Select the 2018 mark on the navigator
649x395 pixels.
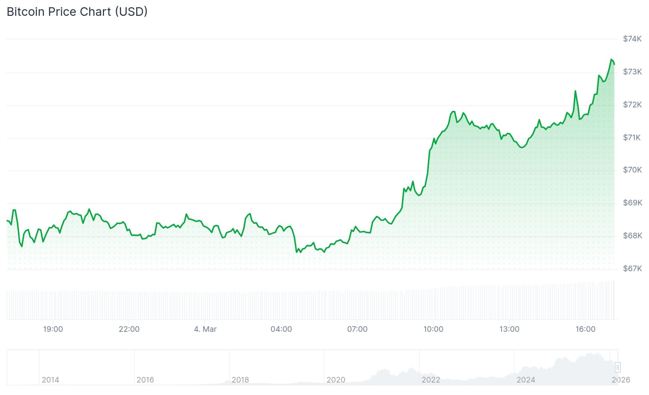[x=240, y=380]
